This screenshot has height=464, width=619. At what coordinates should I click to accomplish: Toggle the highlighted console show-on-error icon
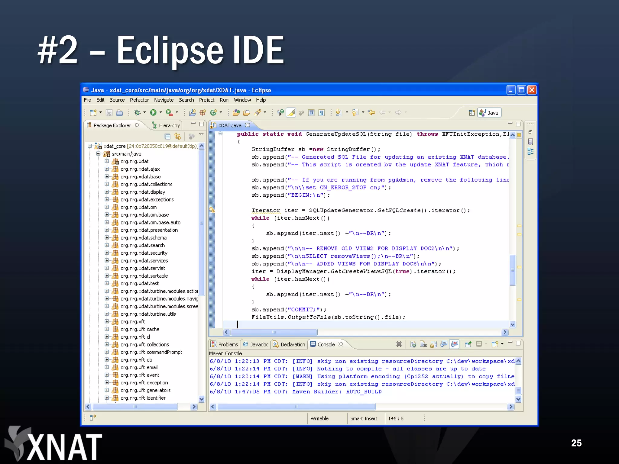coord(455,344)
